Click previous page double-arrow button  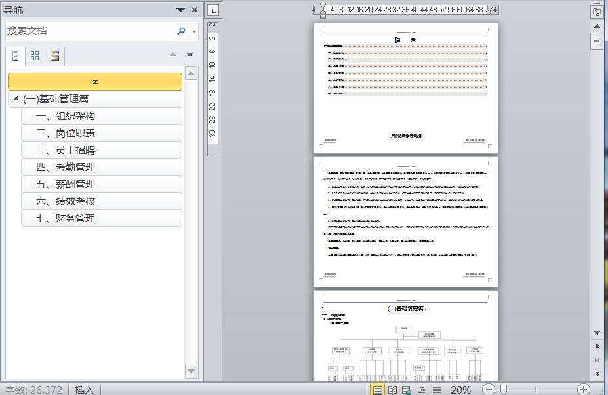(597, 346)
